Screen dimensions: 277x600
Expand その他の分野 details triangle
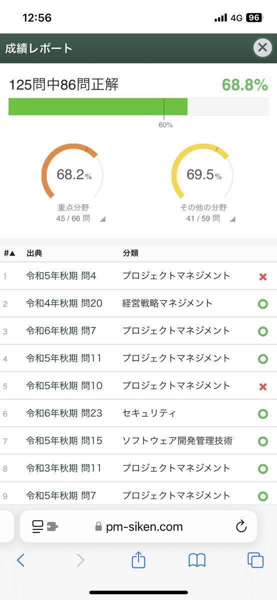click(232, 219)
